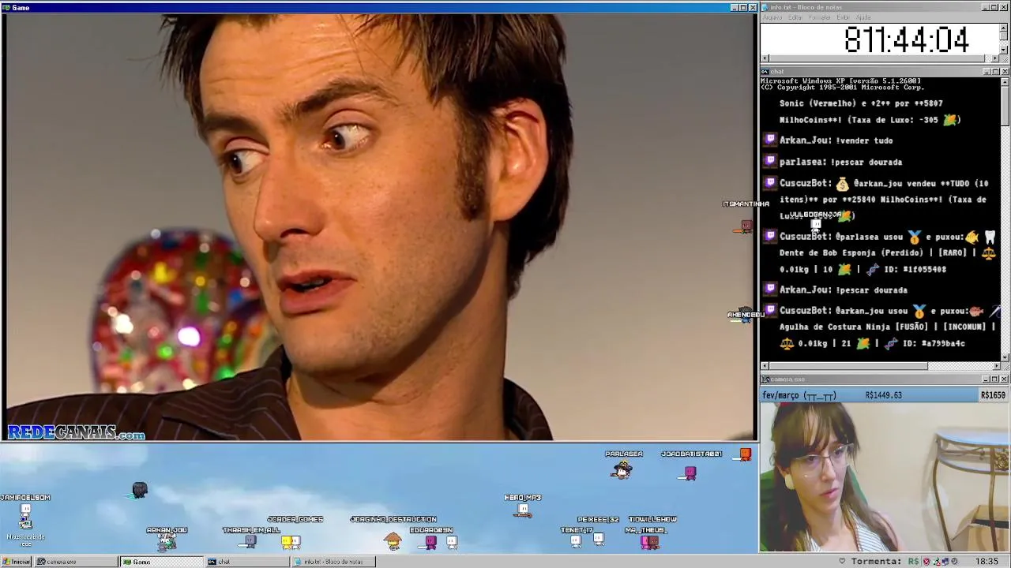This screenshot has height=568, width=1011.
Task: Click the webcam video in camera.exe
Action: [x=884, y=477]
